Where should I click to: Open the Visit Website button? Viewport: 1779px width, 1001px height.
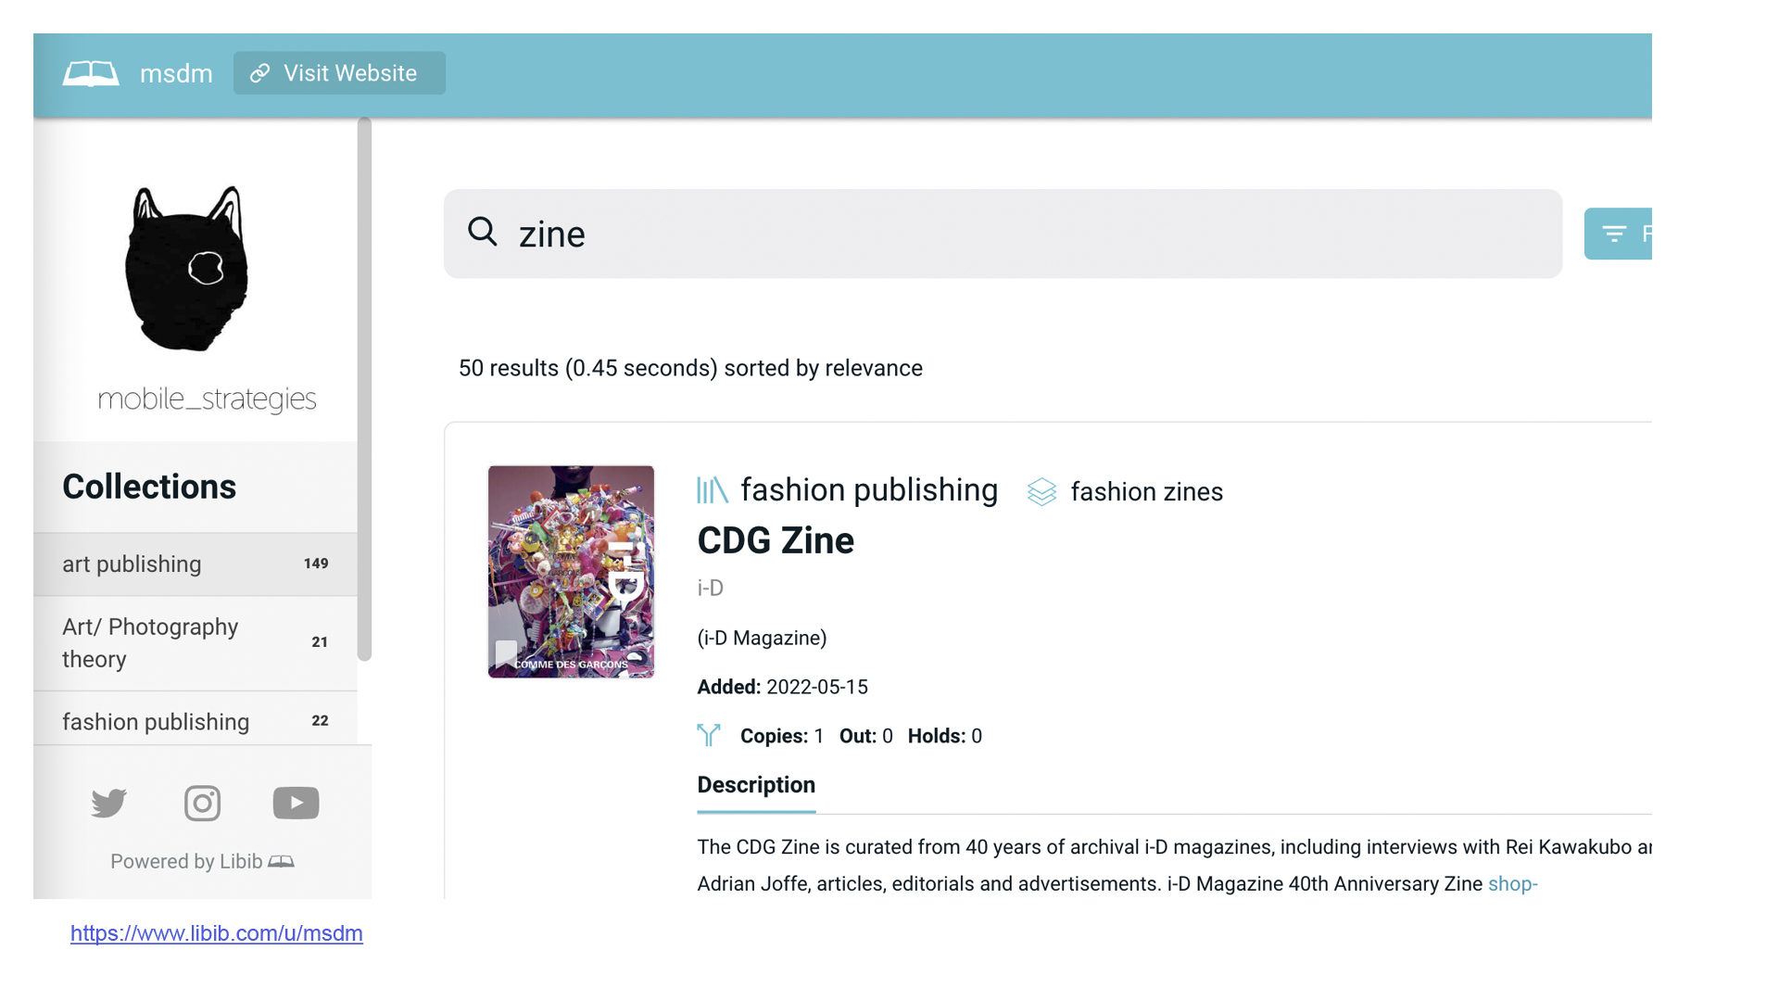339,73
